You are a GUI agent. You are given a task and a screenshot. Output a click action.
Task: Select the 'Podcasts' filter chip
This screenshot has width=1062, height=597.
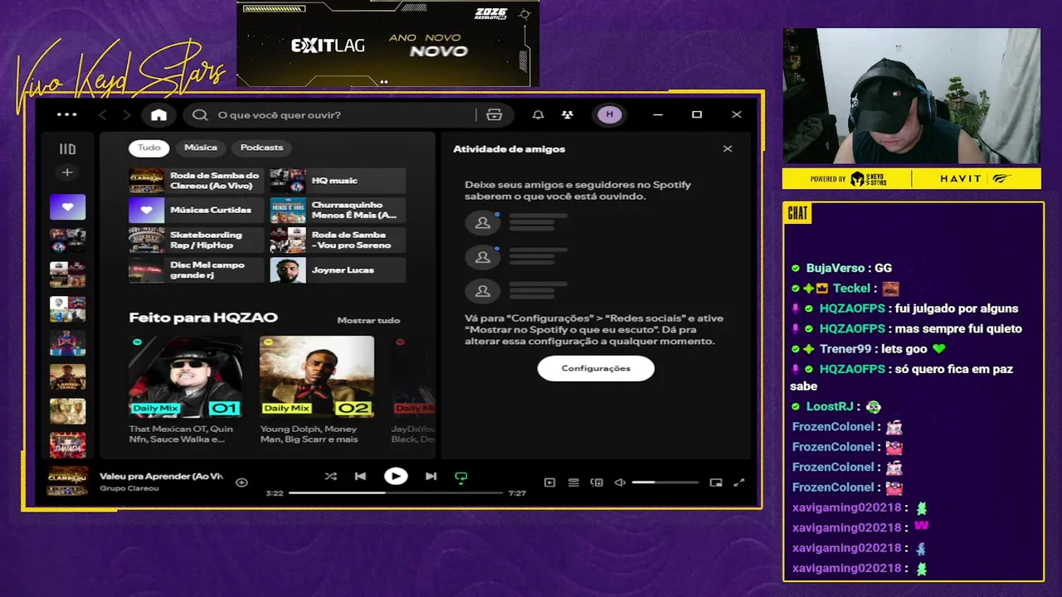(261, 148)
